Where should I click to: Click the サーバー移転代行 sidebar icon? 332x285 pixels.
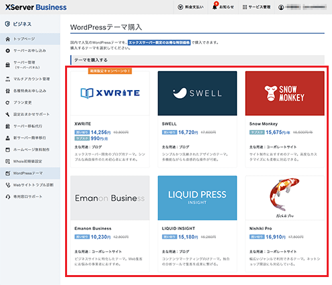pyautogui.click(x=8, y=126)
